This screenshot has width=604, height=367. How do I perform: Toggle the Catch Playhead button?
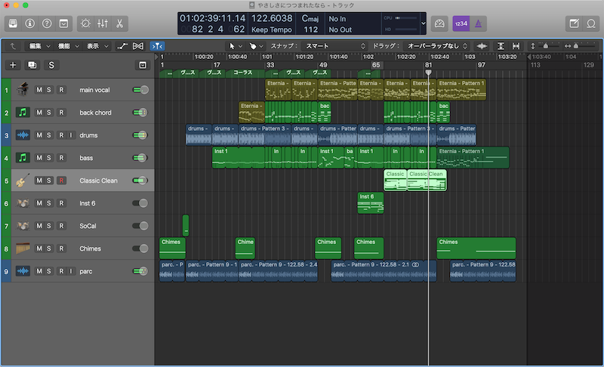[x=157, y=46]
